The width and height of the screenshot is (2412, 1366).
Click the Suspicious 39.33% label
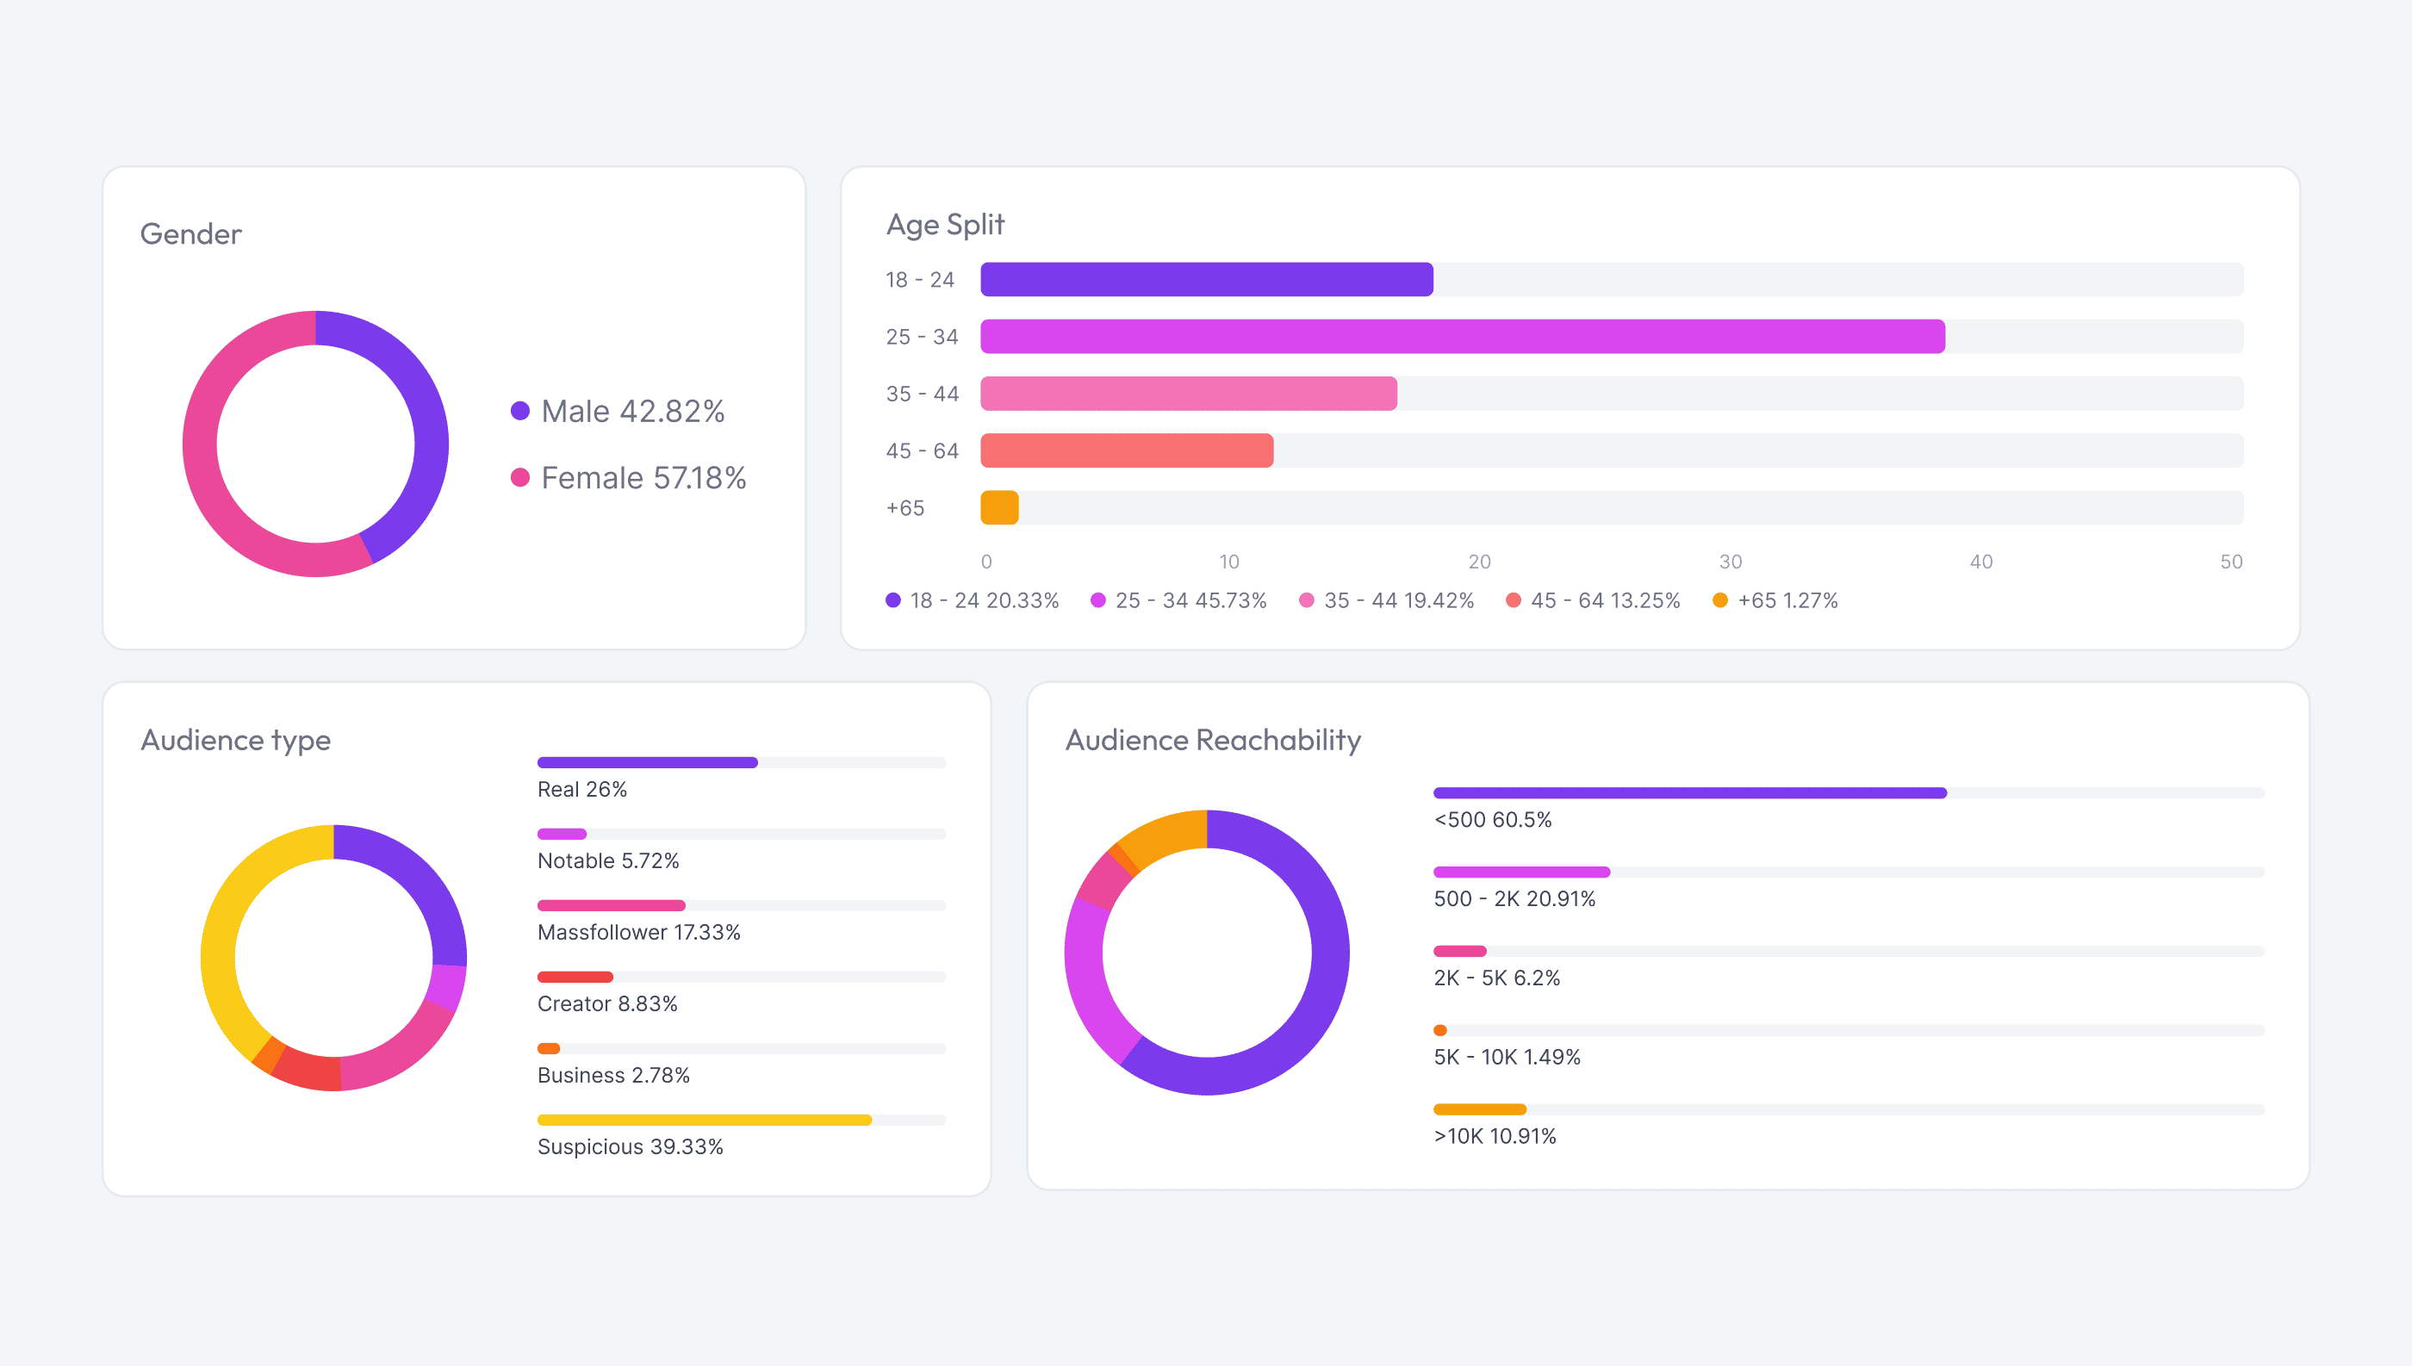631,1146
